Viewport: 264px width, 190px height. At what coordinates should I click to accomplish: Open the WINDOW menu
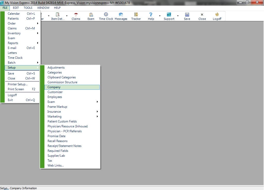click(x=43, y=8)
